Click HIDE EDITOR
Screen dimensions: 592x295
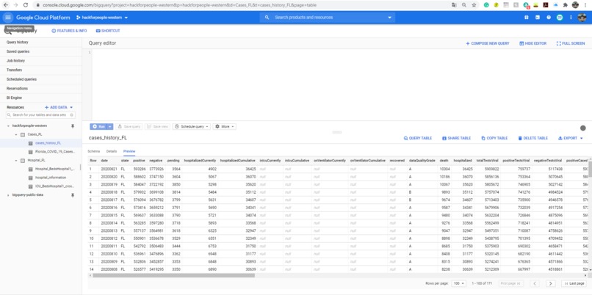[533, 43]
